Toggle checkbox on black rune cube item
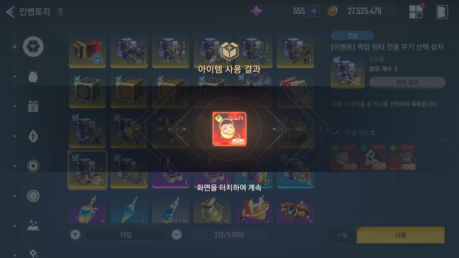The height and width of the screenshot is (258, 459). tap(77, 78)
